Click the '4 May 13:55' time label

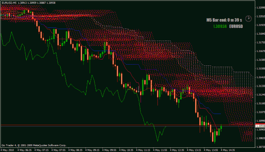[211, 150]
